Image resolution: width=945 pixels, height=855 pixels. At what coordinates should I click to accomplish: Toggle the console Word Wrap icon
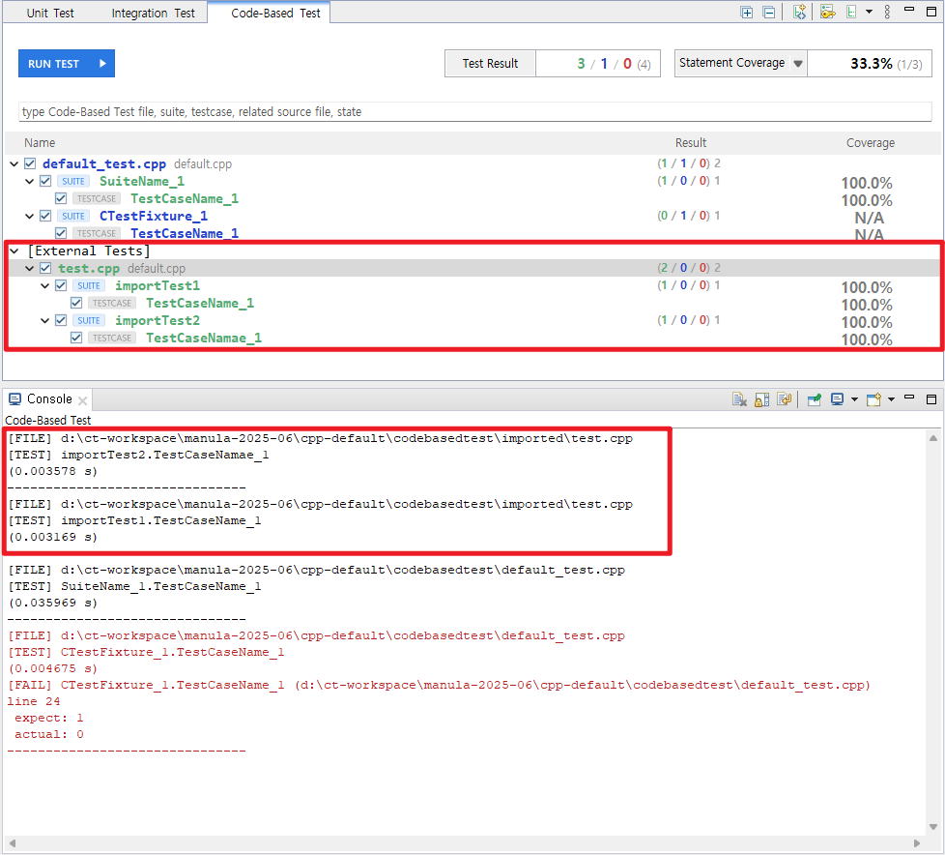pos(784,399)
